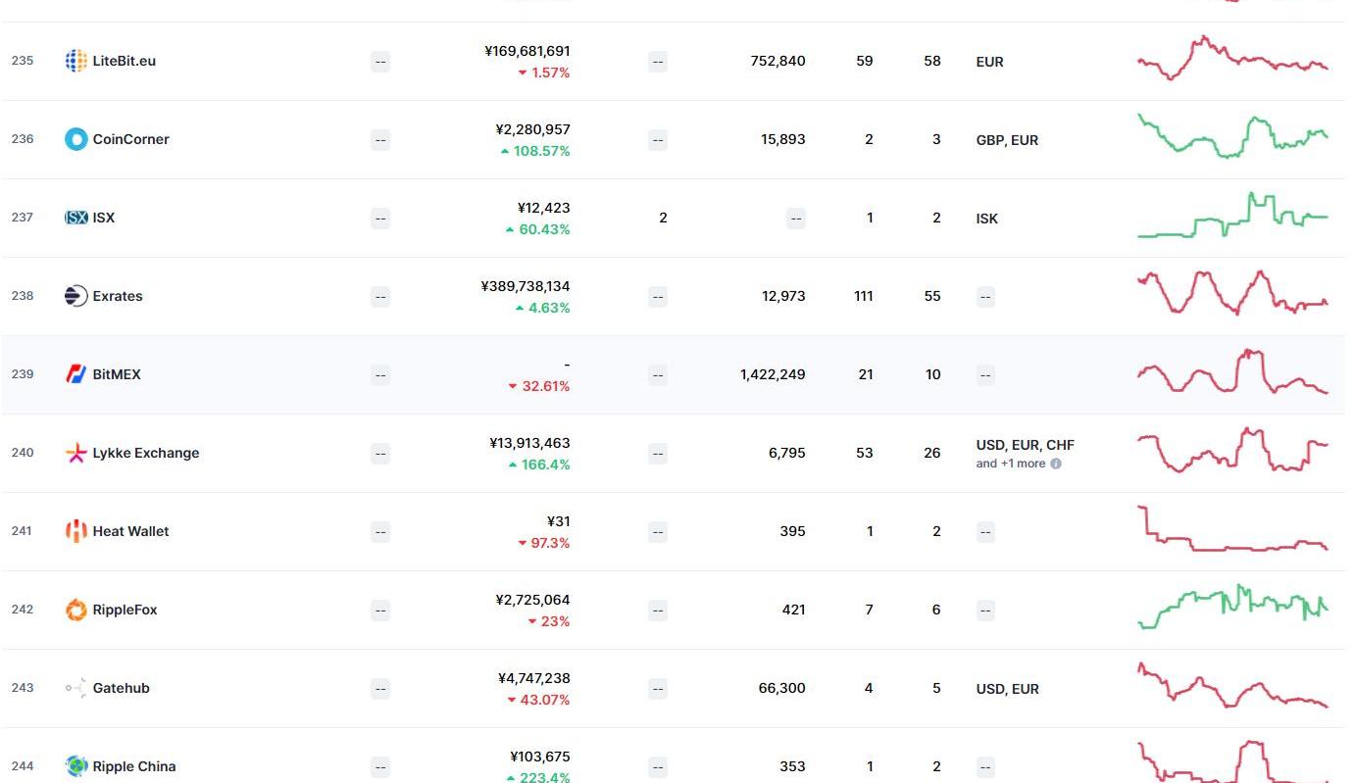Click the Heat Wallet logo icon
Screen dimensions: 1355x783
tap(75, 531)
